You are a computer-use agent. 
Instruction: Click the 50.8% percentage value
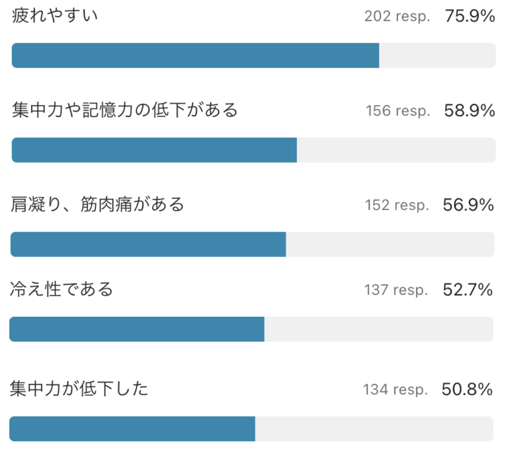[x=467, y=389]
